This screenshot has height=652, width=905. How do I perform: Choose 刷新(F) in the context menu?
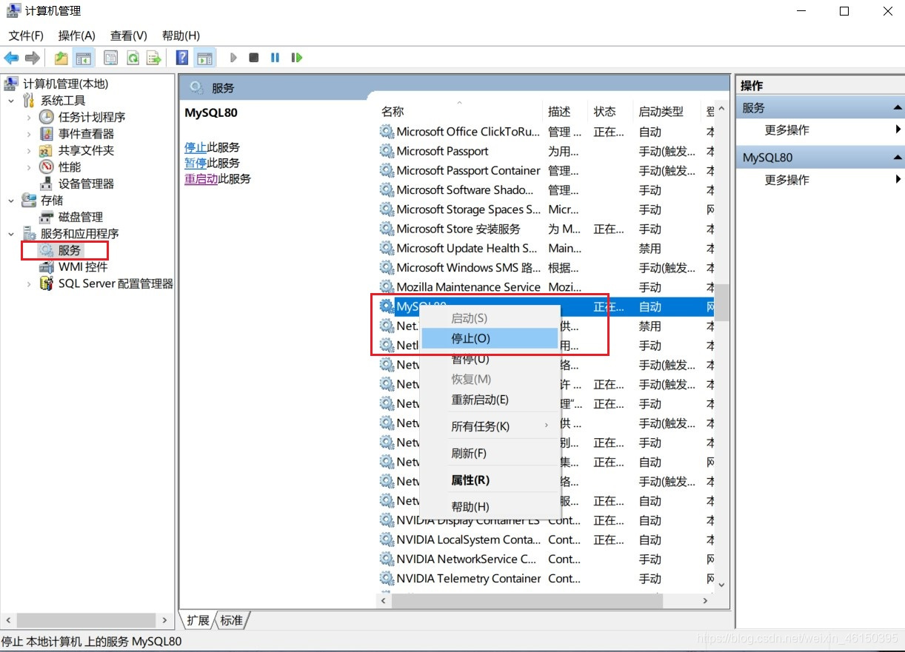pyautogui.click(x=489, y=453)
